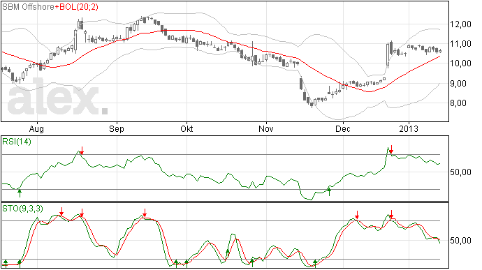482x270 pixels.
Task: Click the 11,00 price axis value
Action: pos(460,44)
